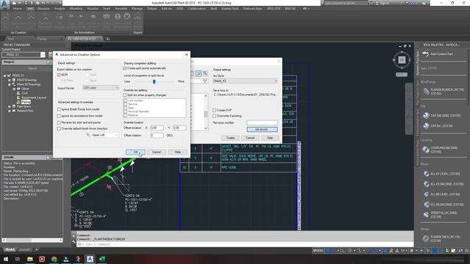Select the ELL 45 LR BV palette icon
This screenshot has width=470, height=264.
(426, 174)
